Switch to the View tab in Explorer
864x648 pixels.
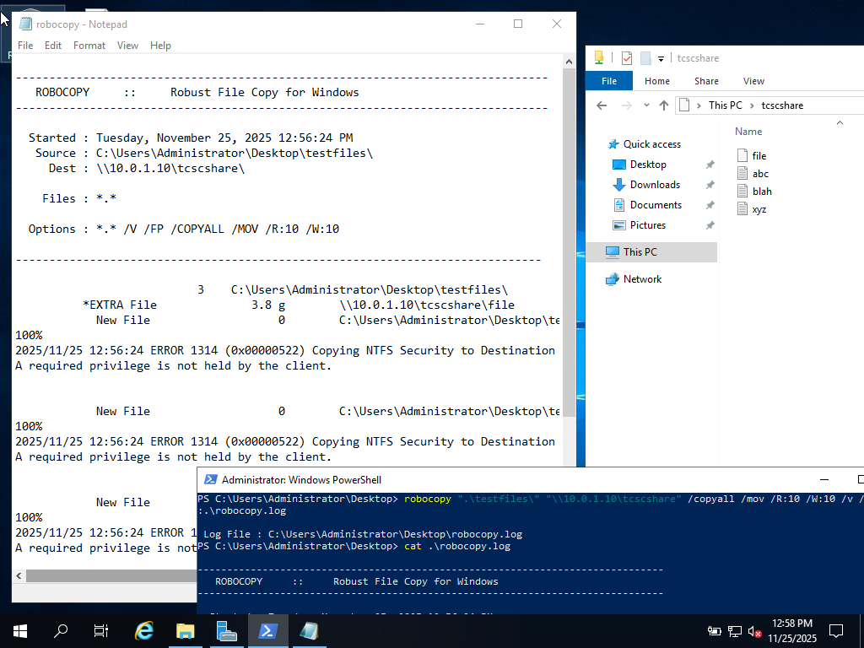coord(753,81)
